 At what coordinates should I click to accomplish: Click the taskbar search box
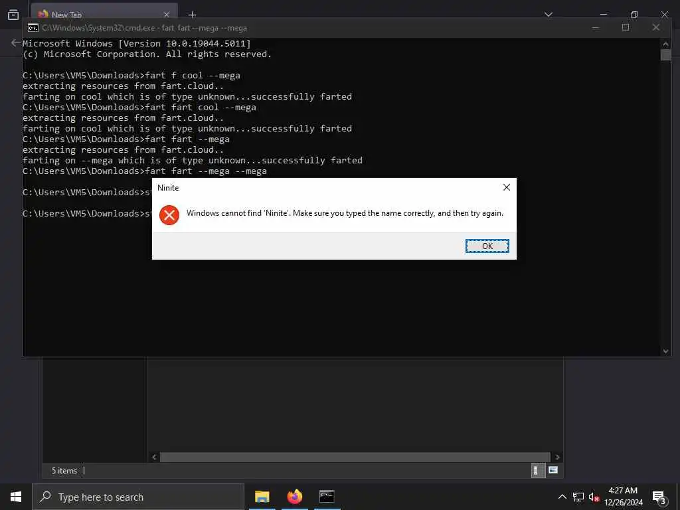click(x=138, y=497)
